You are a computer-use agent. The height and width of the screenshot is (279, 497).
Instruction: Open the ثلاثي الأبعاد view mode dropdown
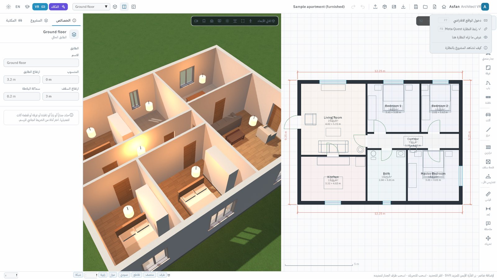(x=266, y=21)
